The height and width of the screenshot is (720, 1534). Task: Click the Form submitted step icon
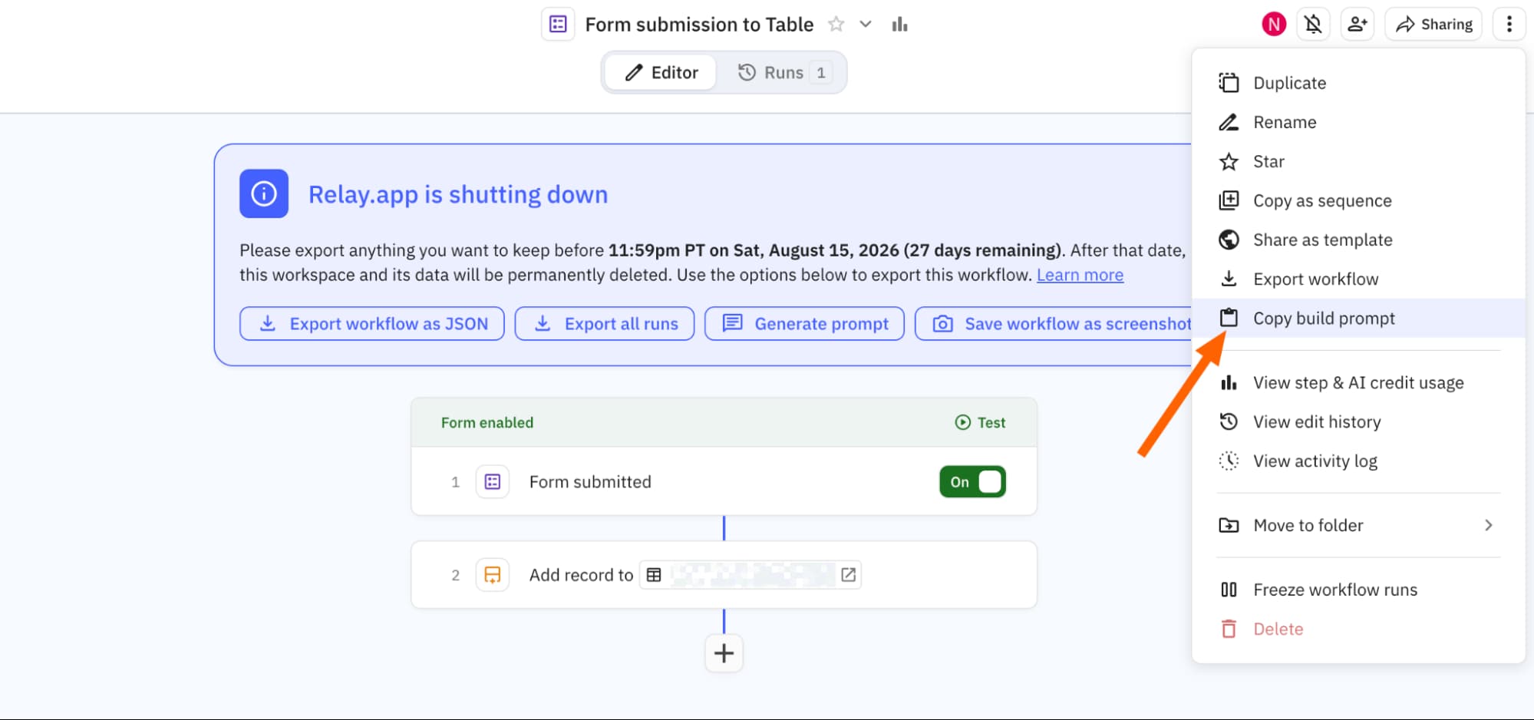tap(493, 482)
